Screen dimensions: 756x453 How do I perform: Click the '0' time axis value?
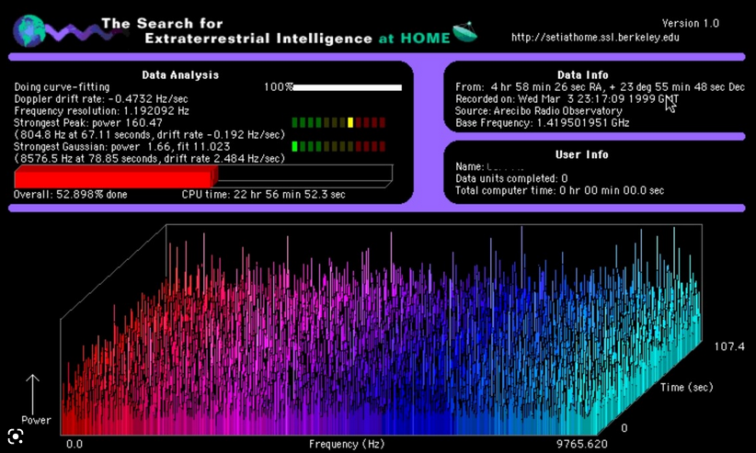pos(624,428)
